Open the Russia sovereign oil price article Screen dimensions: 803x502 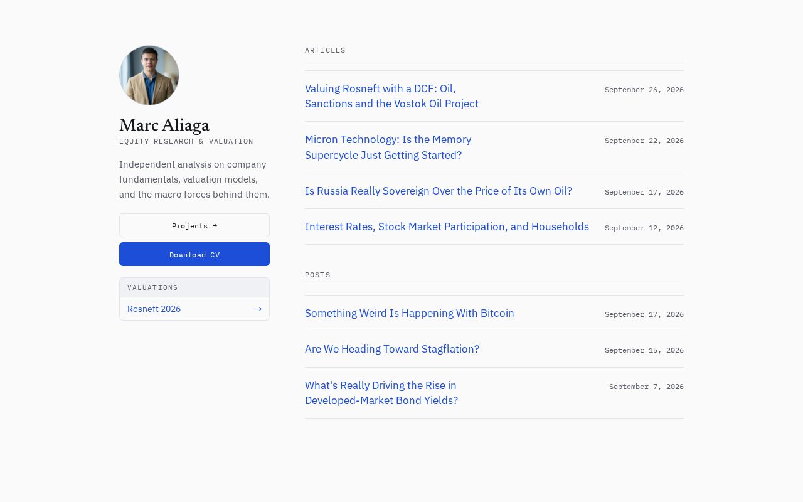click(x=439, y=191)
